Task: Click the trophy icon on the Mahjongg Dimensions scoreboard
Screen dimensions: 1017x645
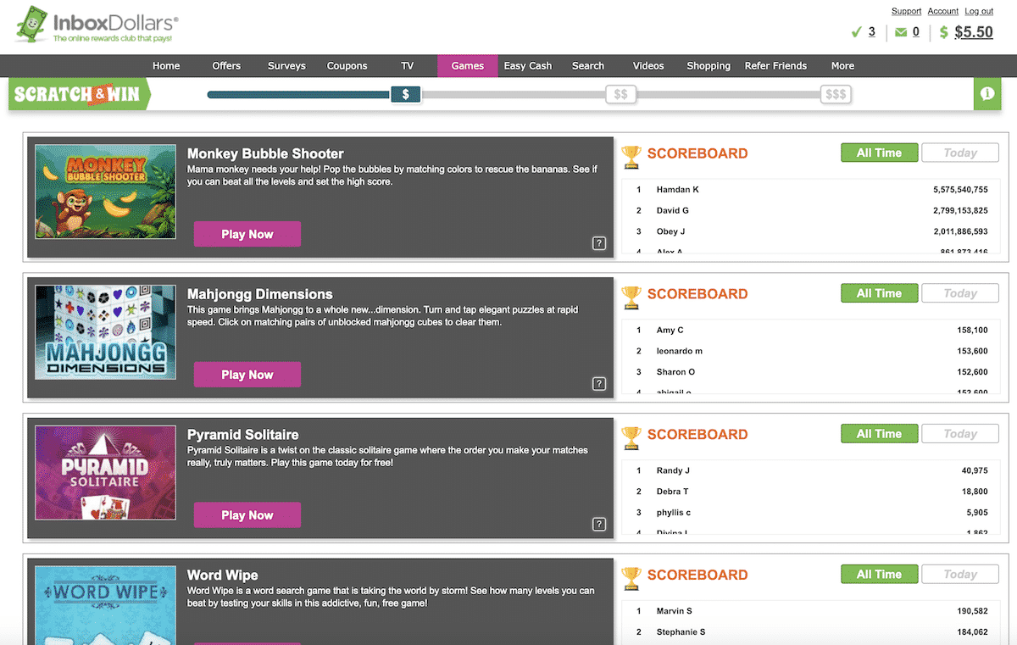Action: click(631, 297)
